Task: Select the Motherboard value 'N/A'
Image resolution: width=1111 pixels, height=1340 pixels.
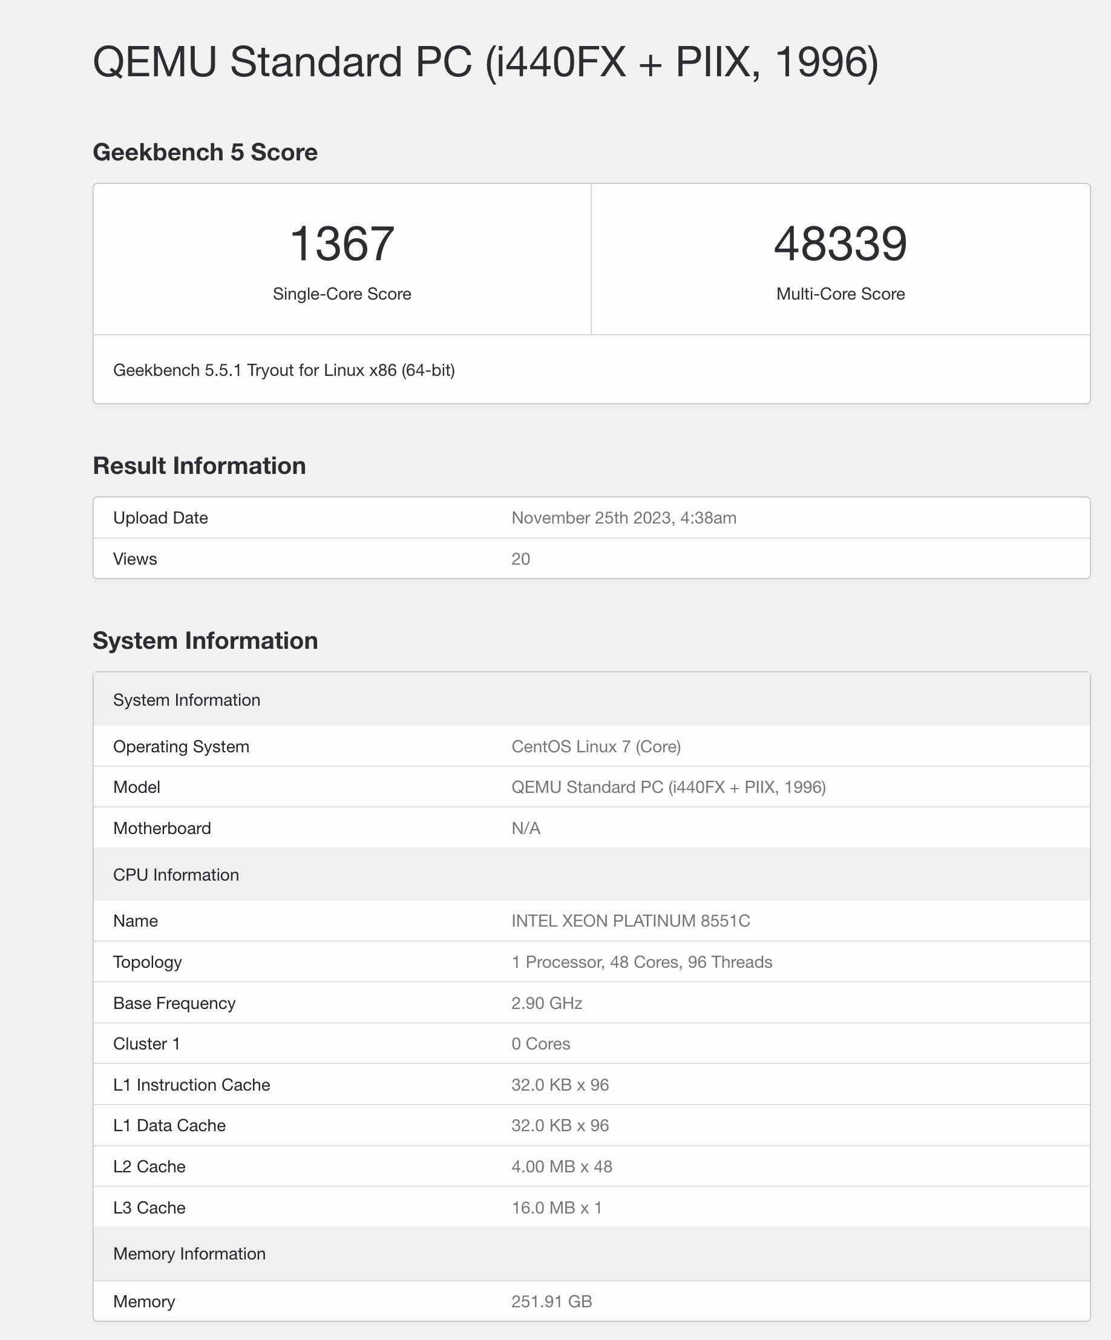Action: coord(526,828)
